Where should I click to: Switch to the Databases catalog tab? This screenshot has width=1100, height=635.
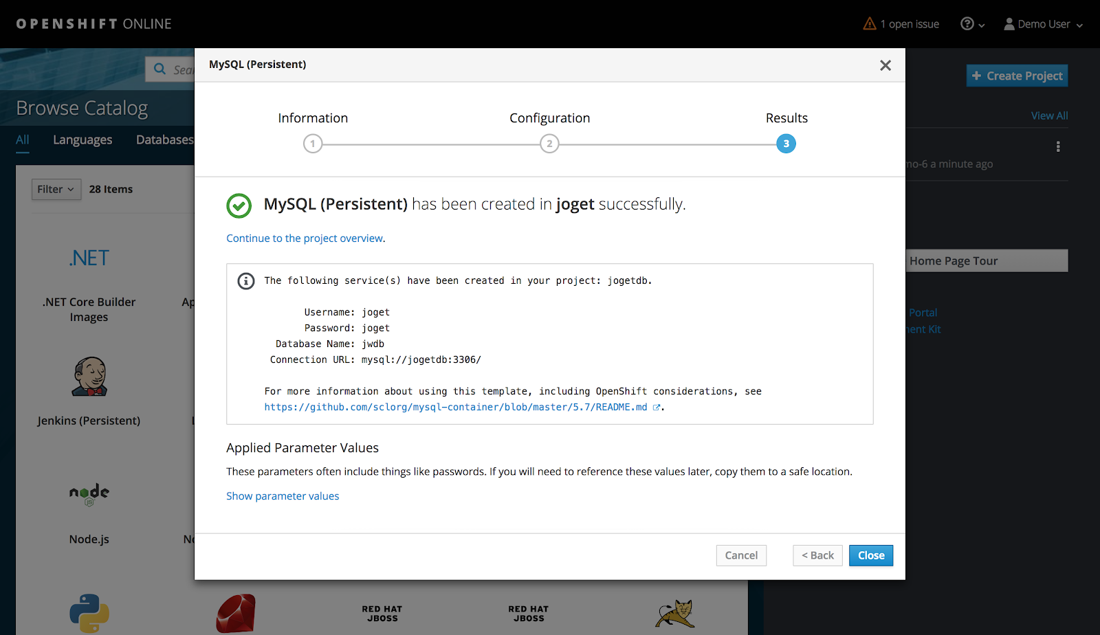coord(165,140)
